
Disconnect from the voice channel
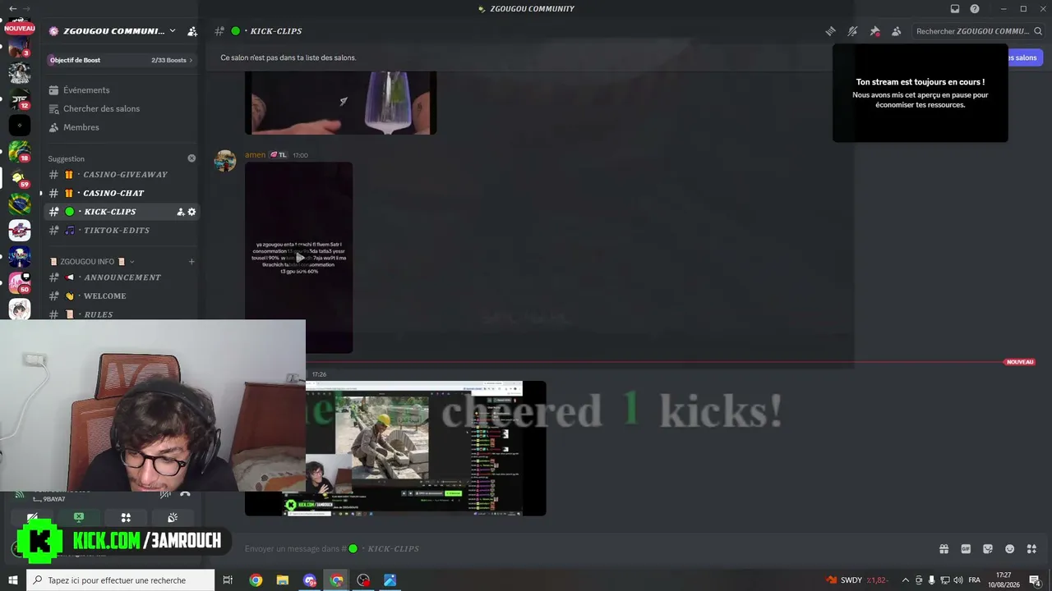click(185, 494)
